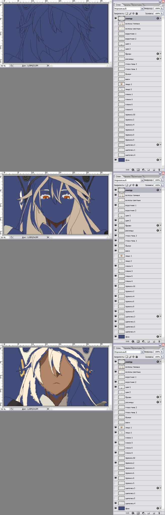Hide the visible 'волосы светлые' layer
Image resolution: width=165 pixels, height=515 pixels.
(x=116, y=372)
